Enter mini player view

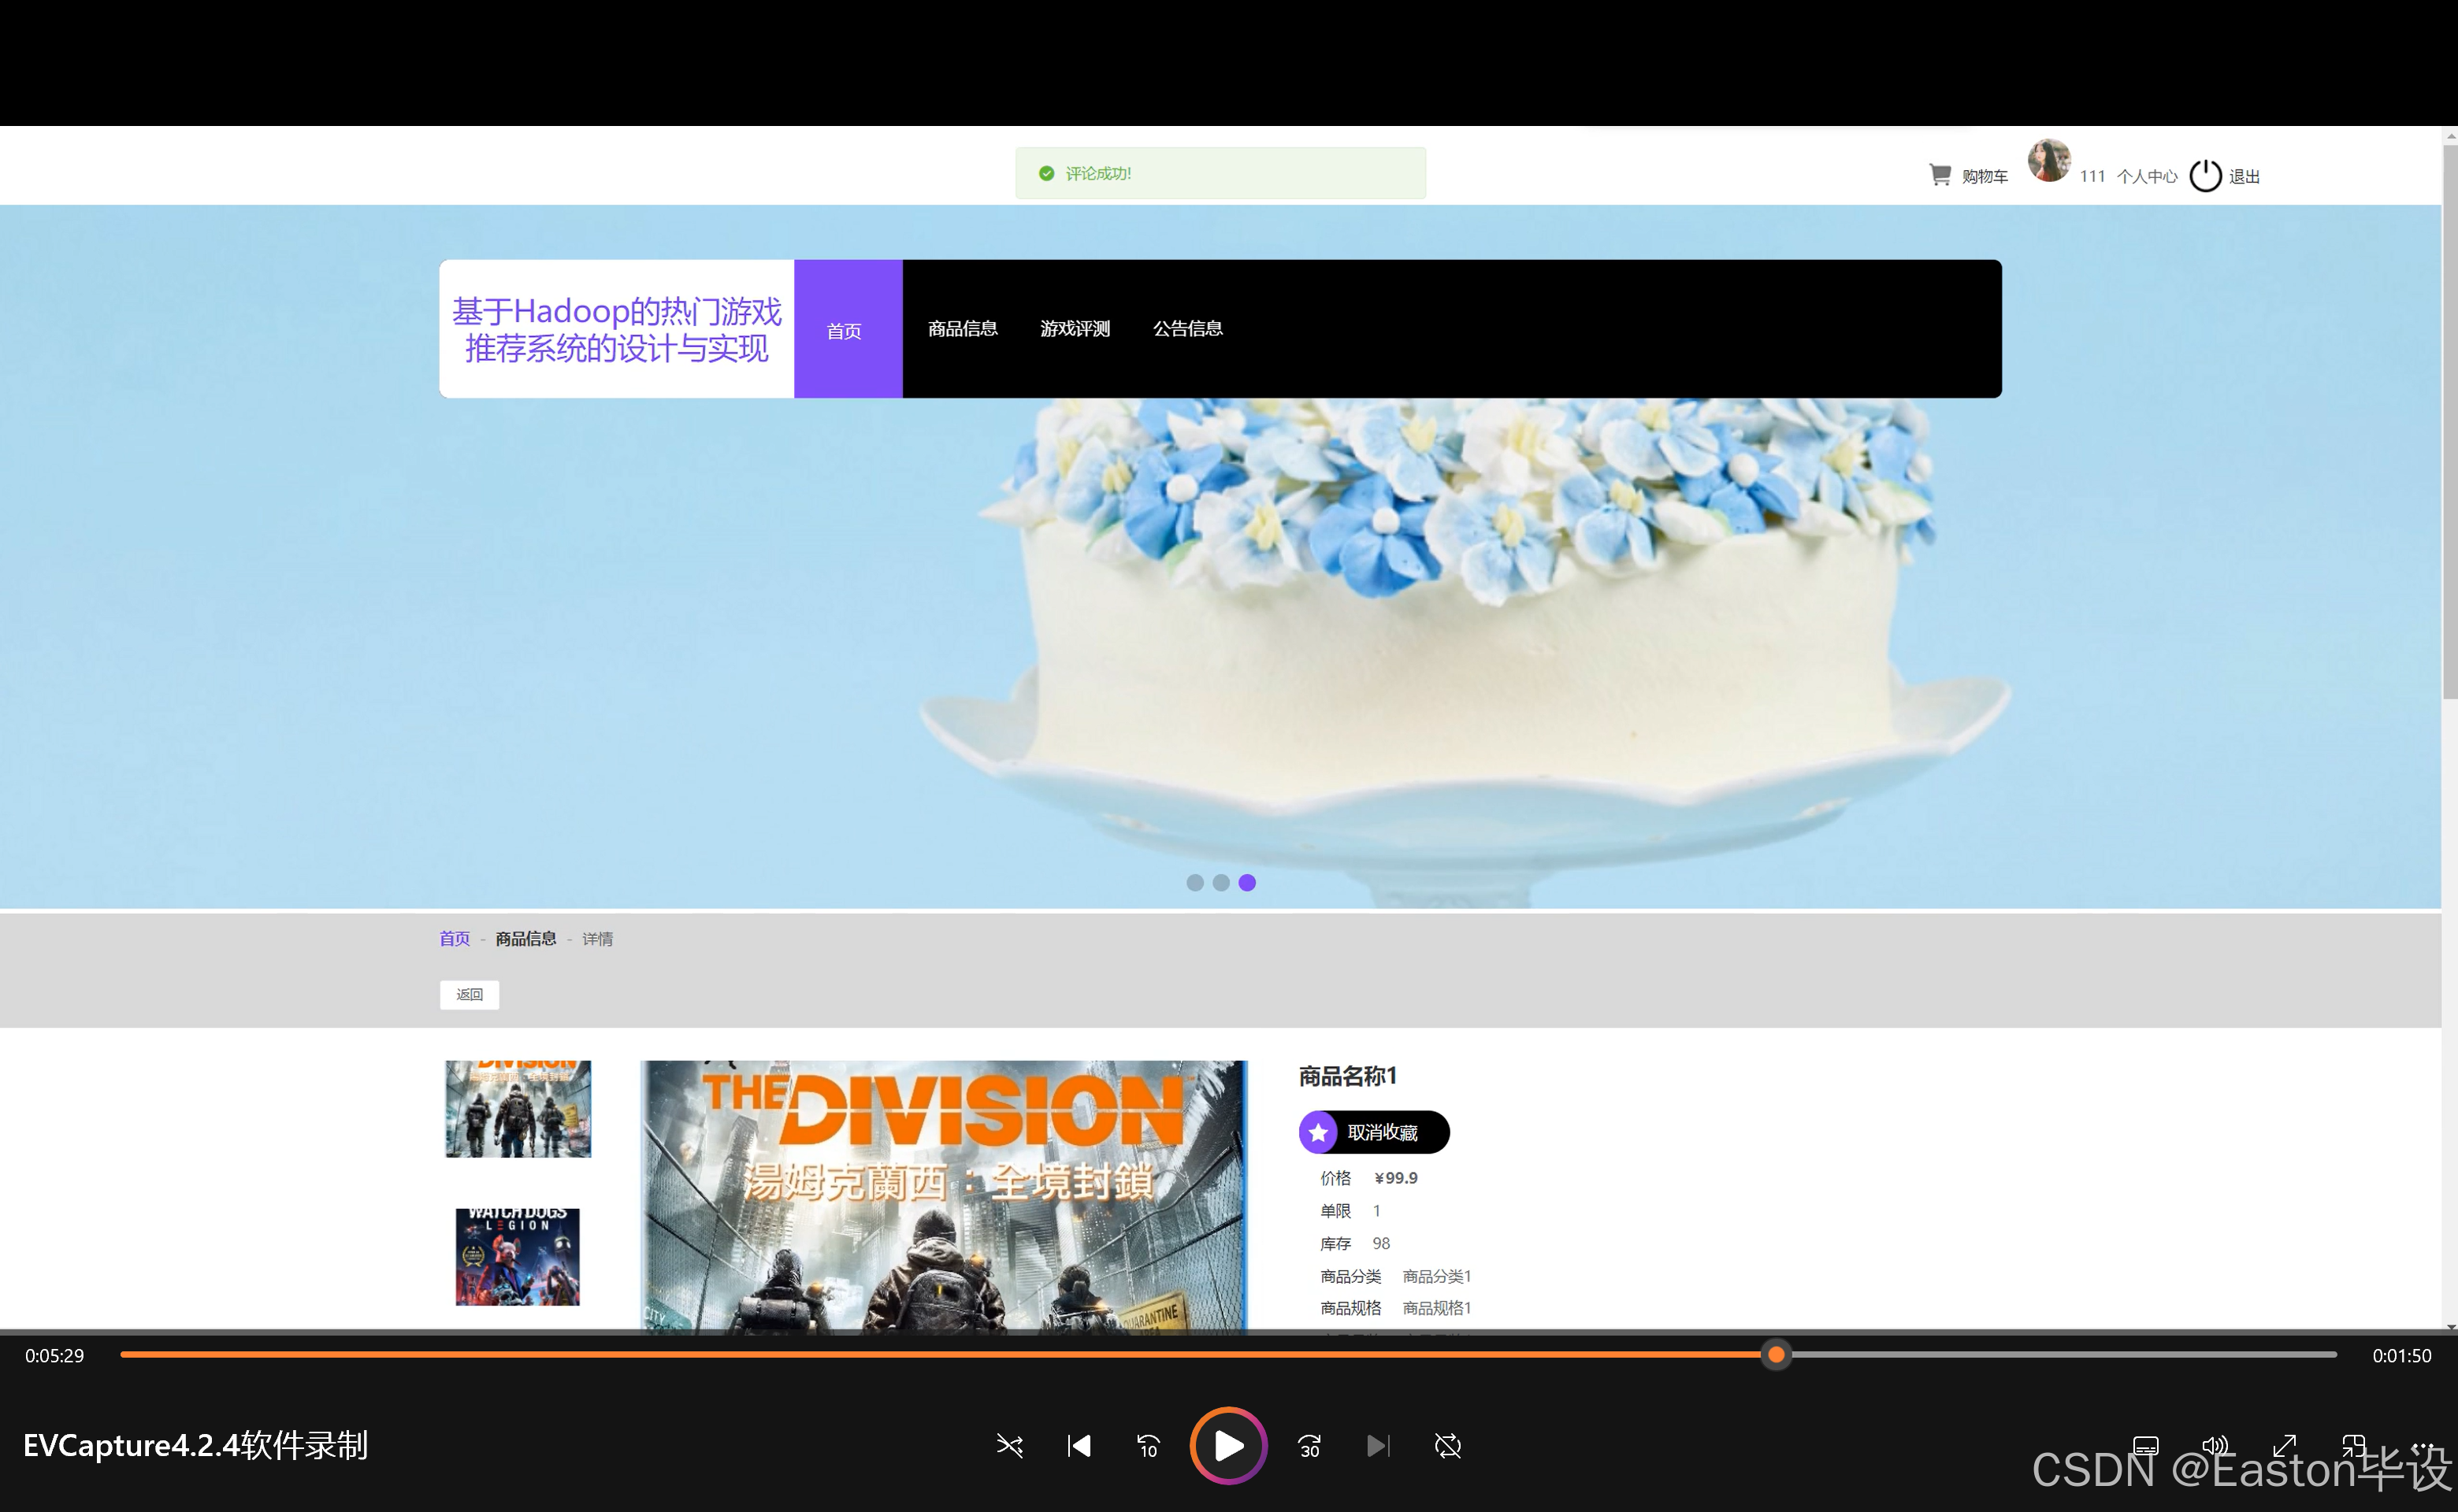click(2354, 1445)
